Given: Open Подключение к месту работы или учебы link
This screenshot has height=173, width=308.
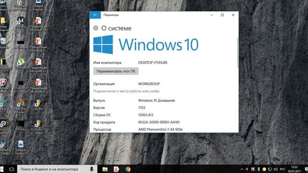Looking at the screenshot, I should click(x=126, y=91).
